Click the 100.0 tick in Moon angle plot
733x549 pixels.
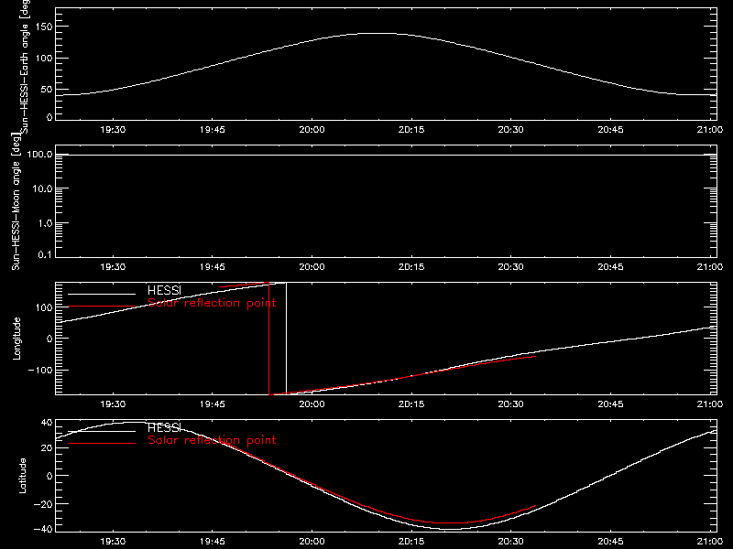[39, 155]
